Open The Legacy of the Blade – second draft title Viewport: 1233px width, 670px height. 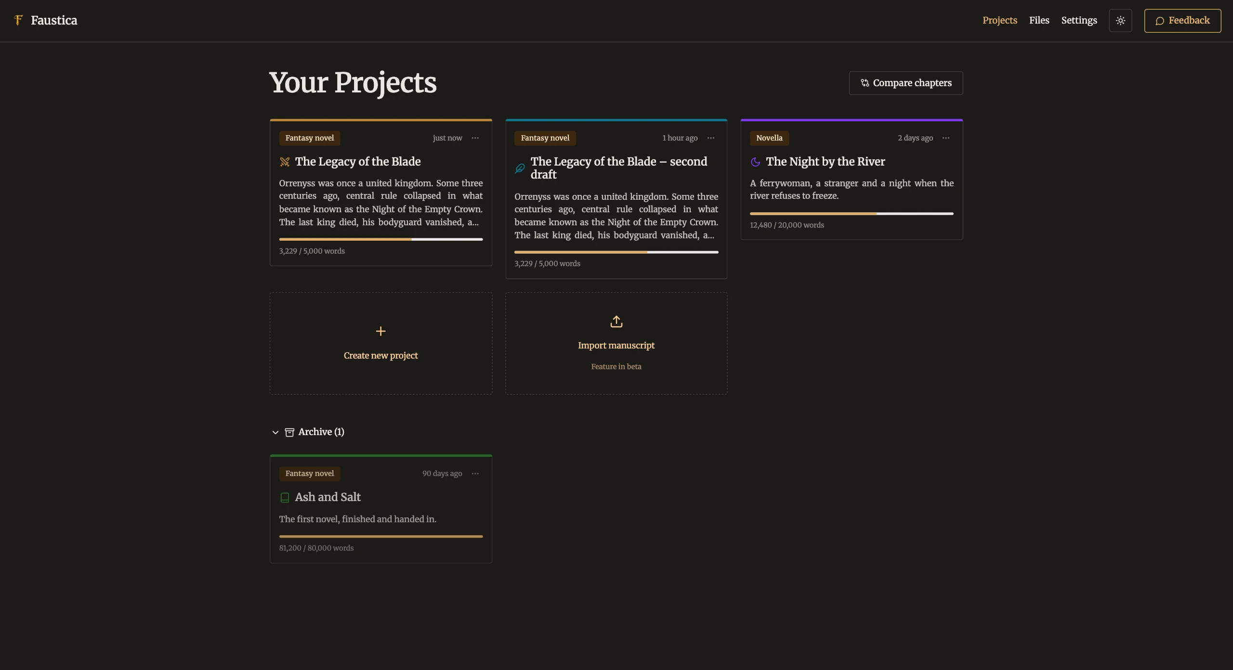tap(618, 168)
